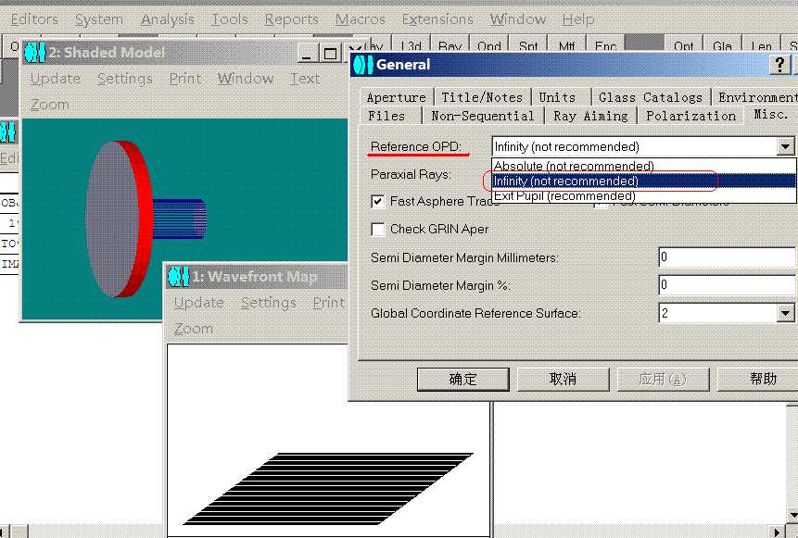Switch to the Misc. tab
798x538 pixels.
[x=770, y=115]
